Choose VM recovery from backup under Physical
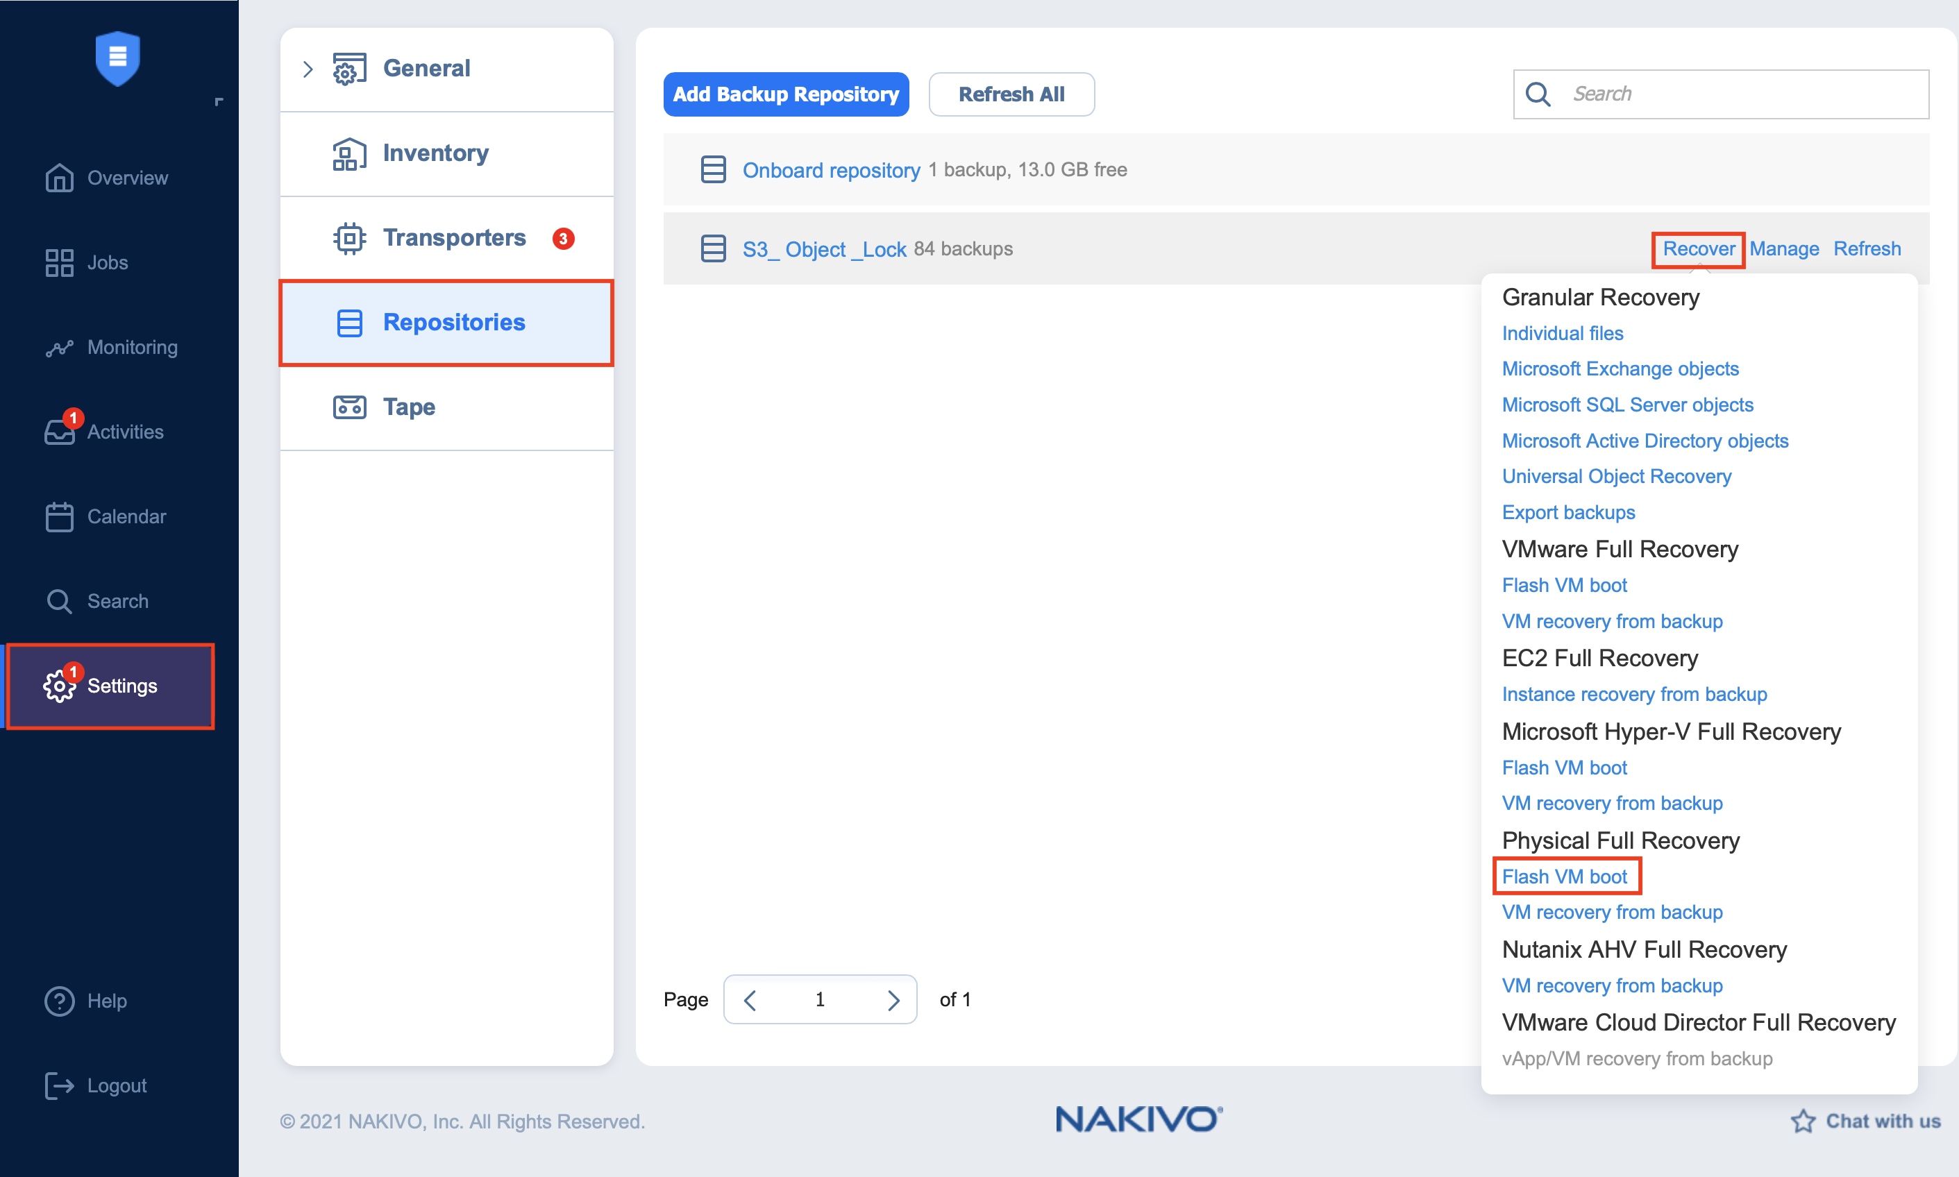Image resolution: width=1959 pixels, height=1177 pixels. (1612, 913)
